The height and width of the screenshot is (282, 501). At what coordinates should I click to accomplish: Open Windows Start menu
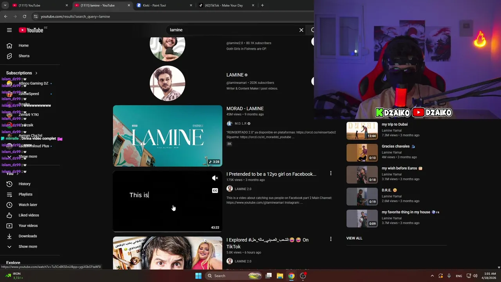pos(198,276)
